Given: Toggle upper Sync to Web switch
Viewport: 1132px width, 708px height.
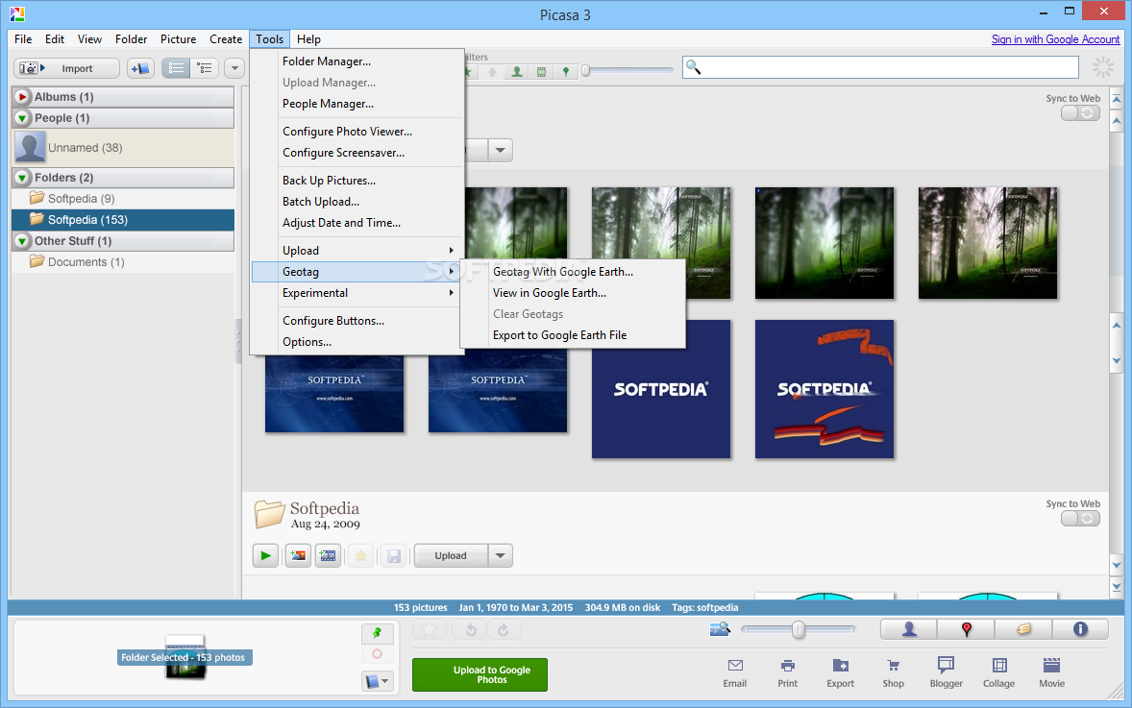Looking at the screenshot, I should coord(1080,113).
